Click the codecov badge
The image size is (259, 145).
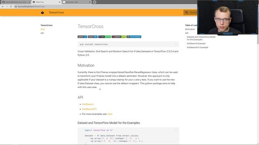click(119, 37)
